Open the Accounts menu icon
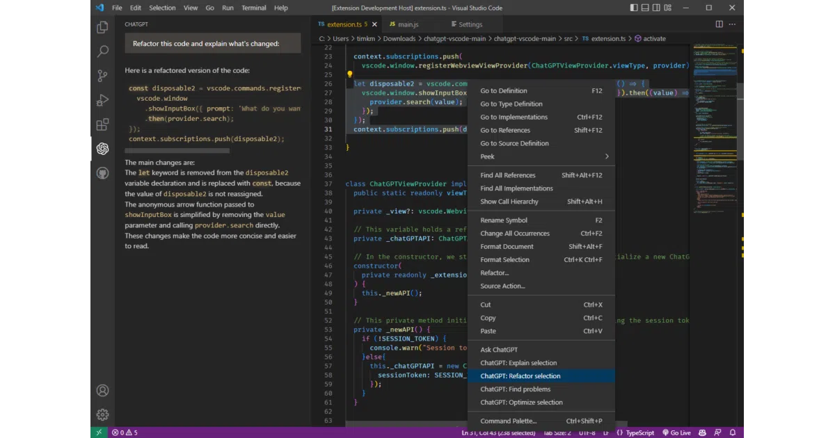The height and width of the screenshot is (438, 835). click(102, 391)
